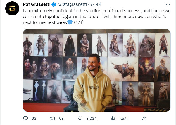Open the Raf Grassetti display name
This screenshot has width=176, height=125.
click(x=37, y=5)
